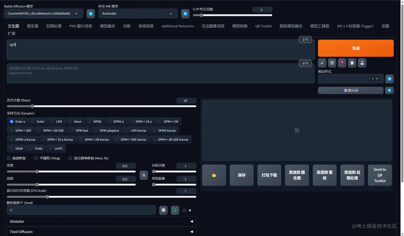Adjust the CLIP 终止层数 slider

[232, 15]
